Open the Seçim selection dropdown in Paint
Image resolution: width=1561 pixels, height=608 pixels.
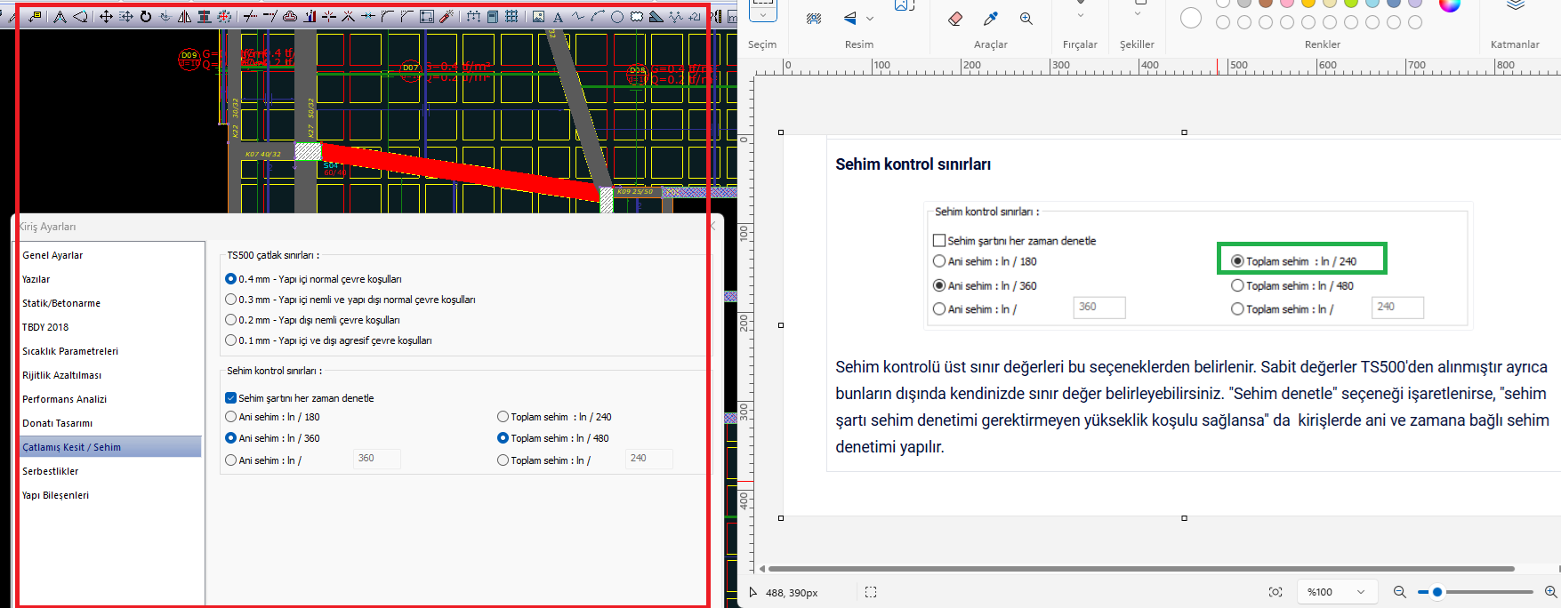pyautogui.click(x=762, y=15)
